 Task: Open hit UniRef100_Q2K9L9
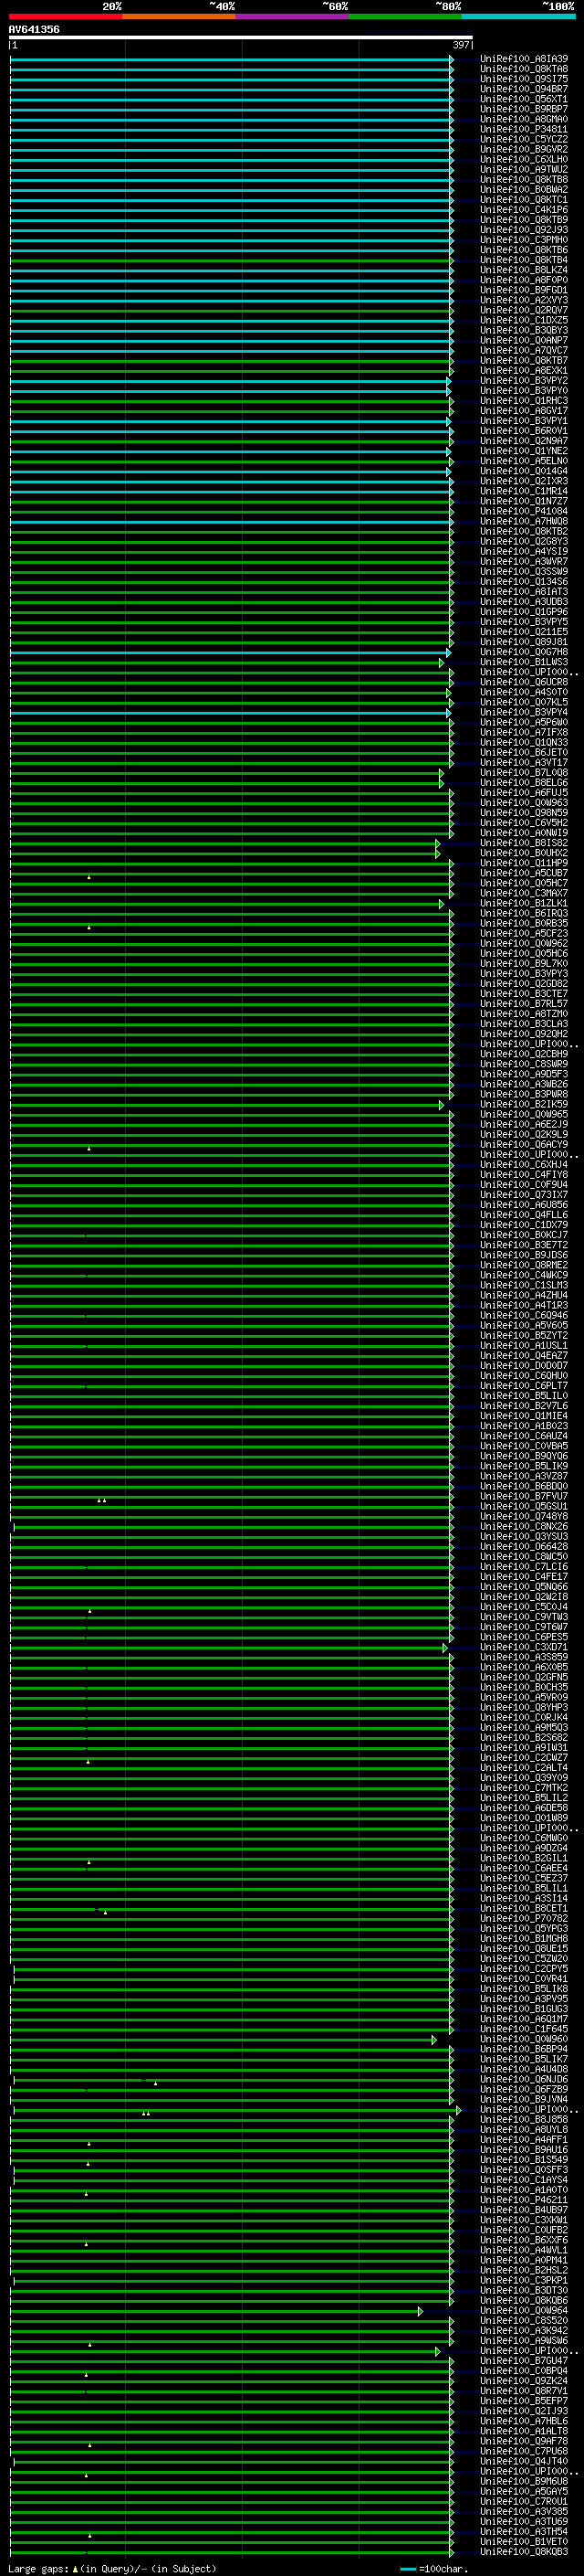[x=524, y=1134]
